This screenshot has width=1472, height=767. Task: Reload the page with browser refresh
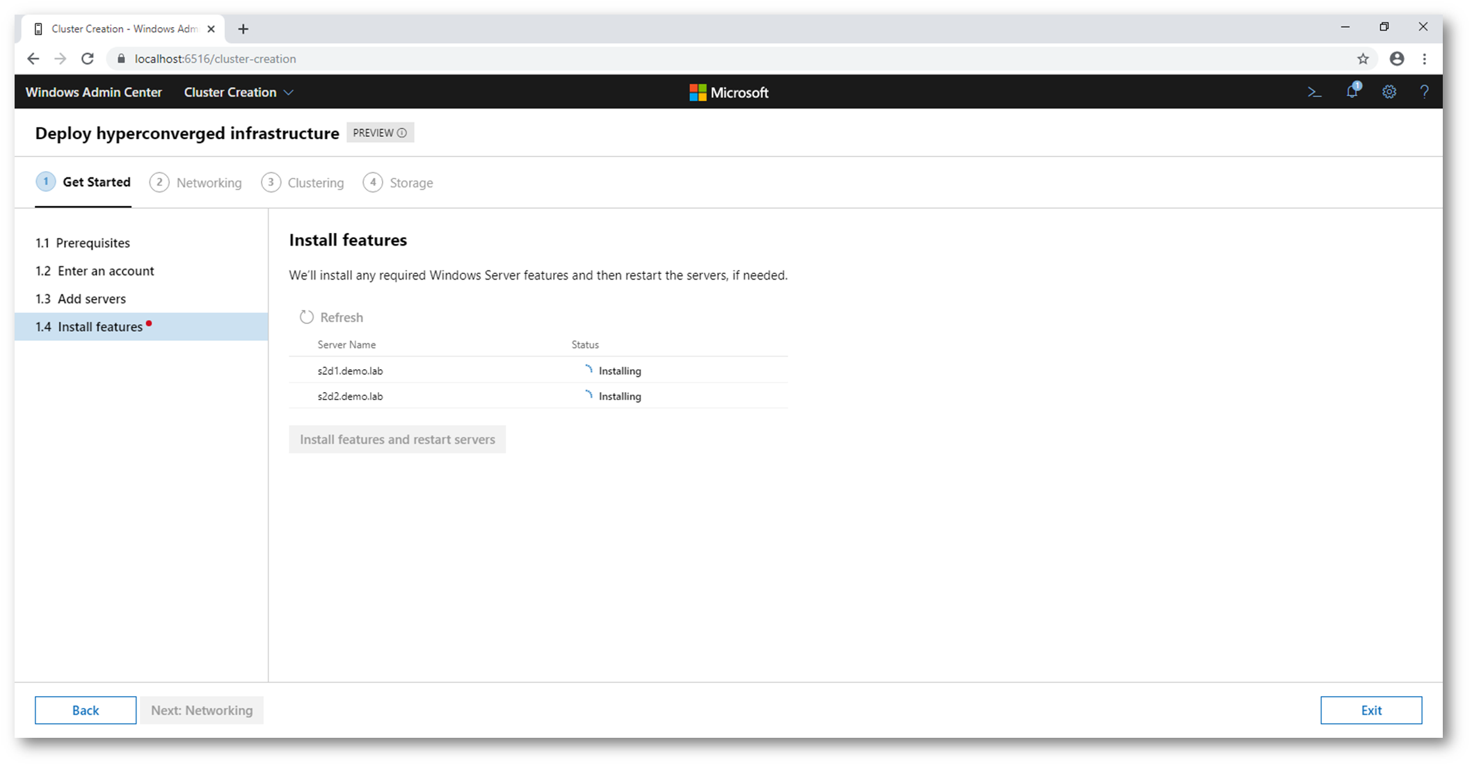pyautogui.click(x=88, y=59)
